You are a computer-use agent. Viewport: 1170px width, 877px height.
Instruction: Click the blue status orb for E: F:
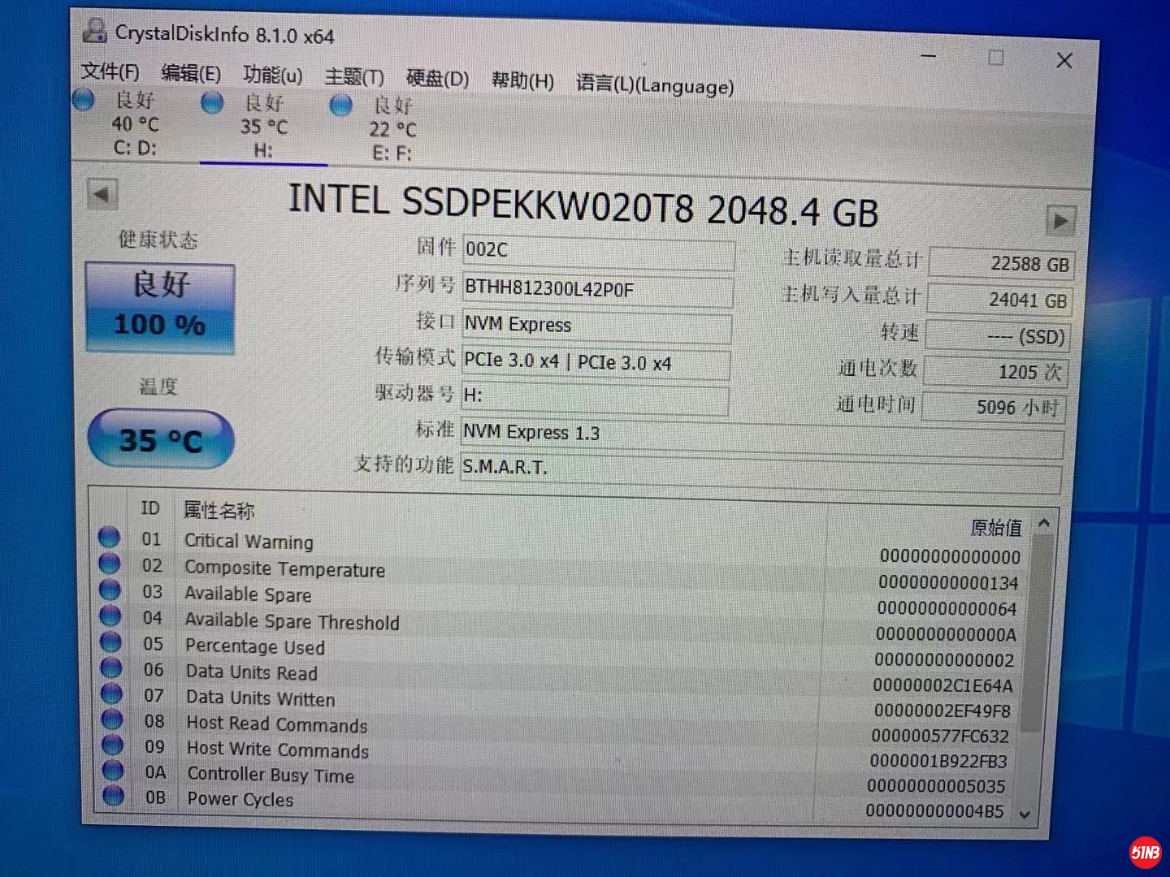tap(340, 106)
